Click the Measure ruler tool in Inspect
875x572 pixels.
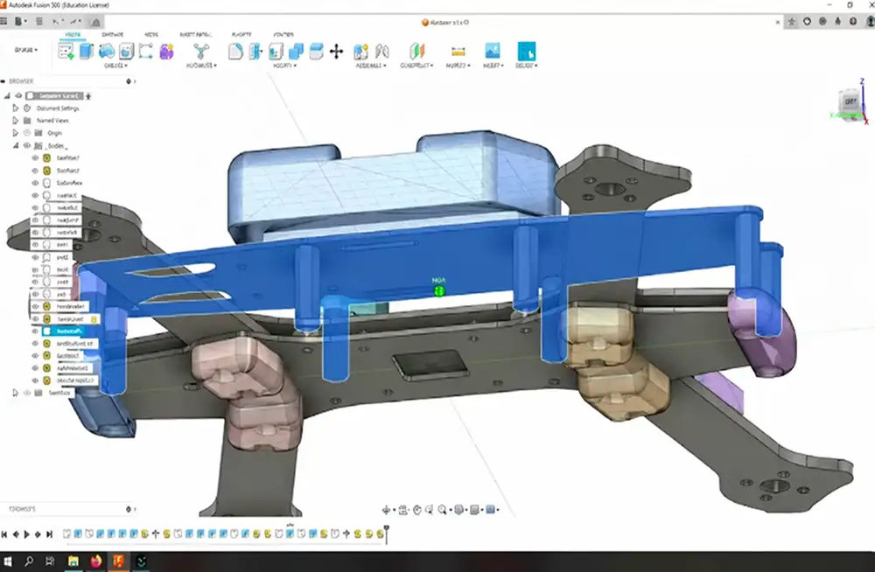pyautogui.click(x=458, y=52)
